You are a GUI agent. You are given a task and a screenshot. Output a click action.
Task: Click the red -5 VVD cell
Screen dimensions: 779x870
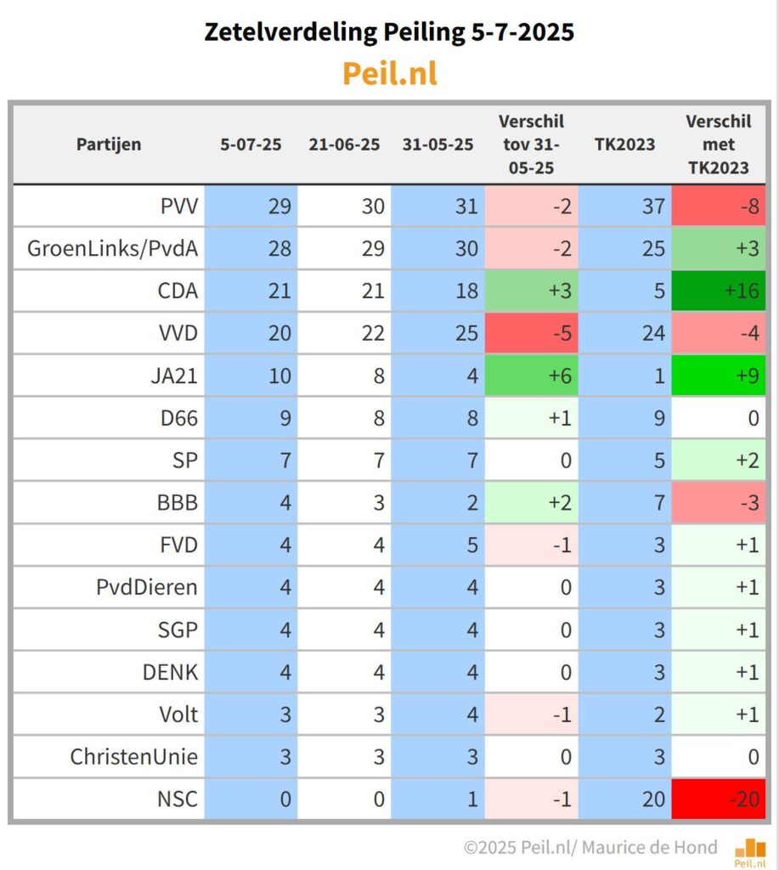point(531,333)
